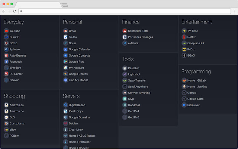This screenshot has width=238, height=149.
Task: Click the Google Play triangle icon
Action: coord(65,61)
